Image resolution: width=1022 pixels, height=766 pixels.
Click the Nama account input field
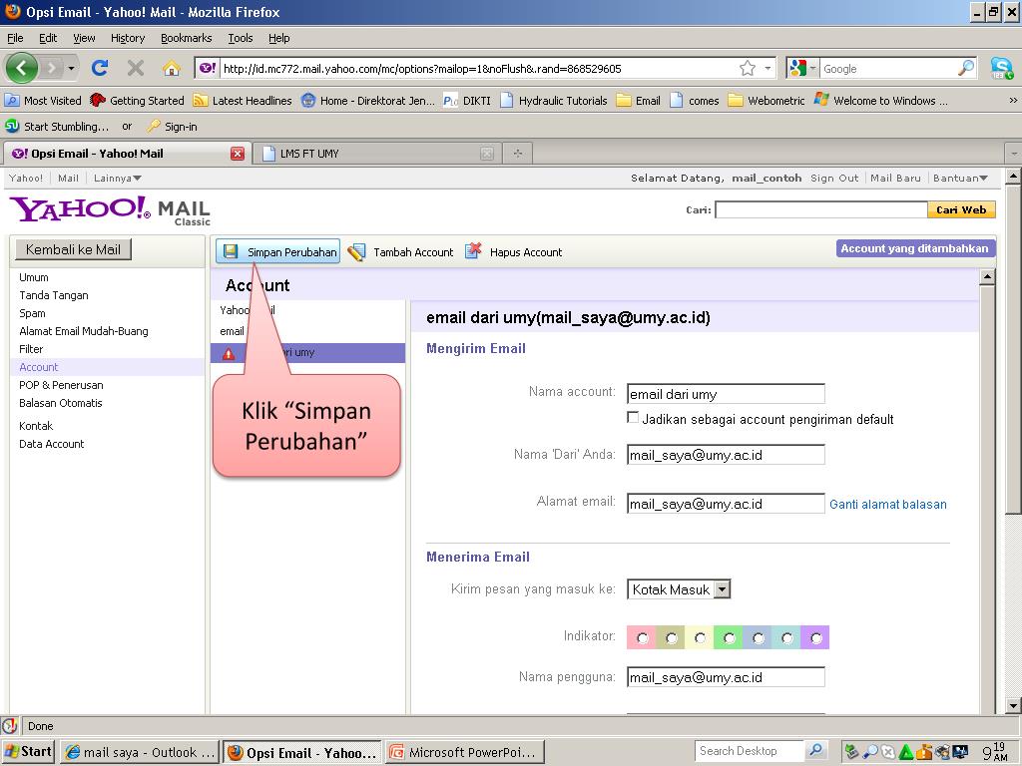click(726, 394)
